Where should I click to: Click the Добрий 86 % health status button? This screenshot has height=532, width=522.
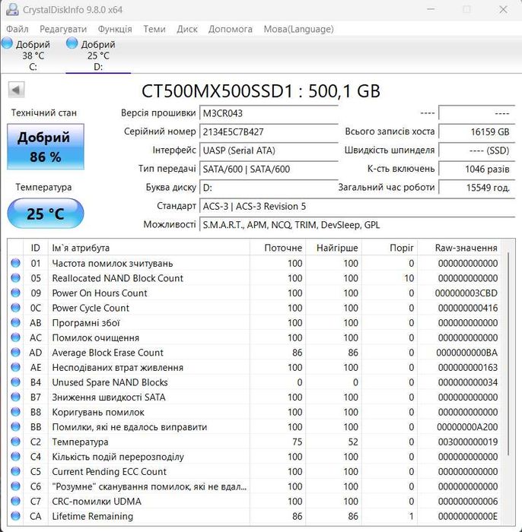pyautogui.click(x=46, y=147)
